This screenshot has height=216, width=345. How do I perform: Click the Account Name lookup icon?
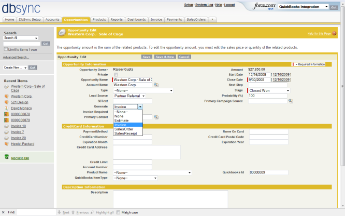(156, 85)
